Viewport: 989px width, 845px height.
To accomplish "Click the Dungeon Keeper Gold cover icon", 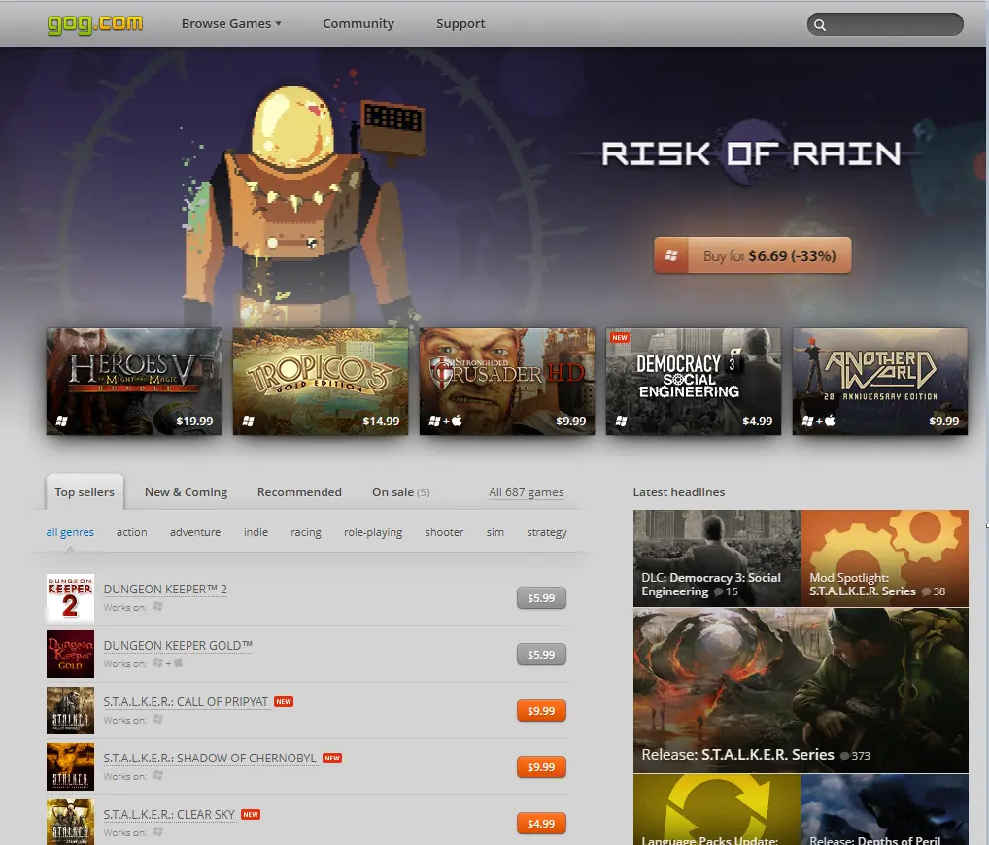I will tap(70, 655).
